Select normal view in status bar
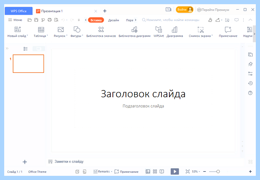This screenshot has height=180, width=260. pyautogui.click(x=148, y=172)
